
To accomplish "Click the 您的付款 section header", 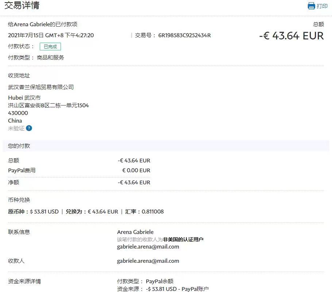I will click(x=19, y=146).
